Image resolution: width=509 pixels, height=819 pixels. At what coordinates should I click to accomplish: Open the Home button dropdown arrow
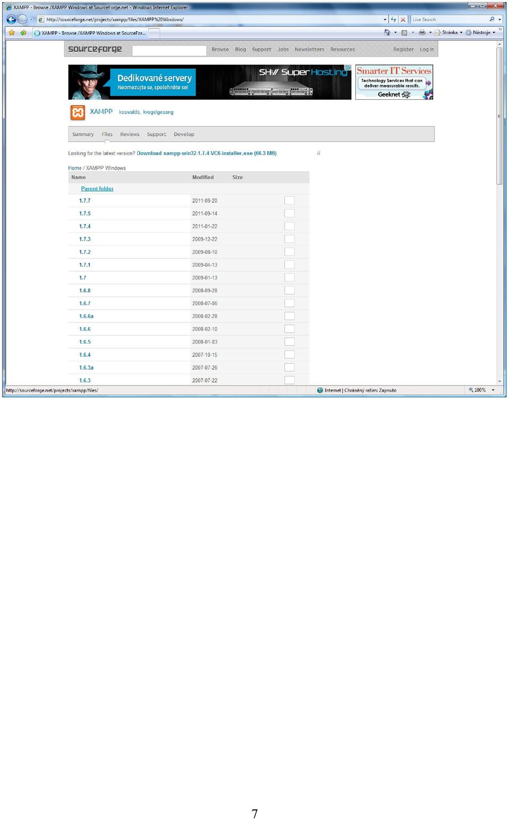395,33
